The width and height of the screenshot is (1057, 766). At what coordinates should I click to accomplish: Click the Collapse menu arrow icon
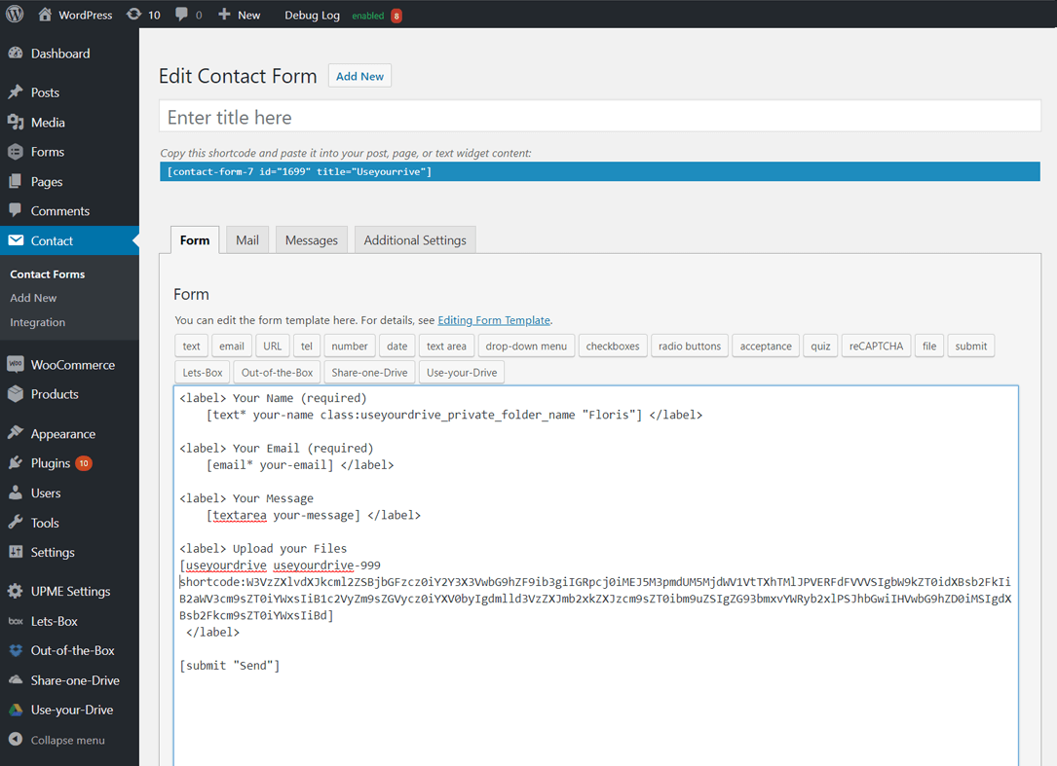(x=16, y=739)
